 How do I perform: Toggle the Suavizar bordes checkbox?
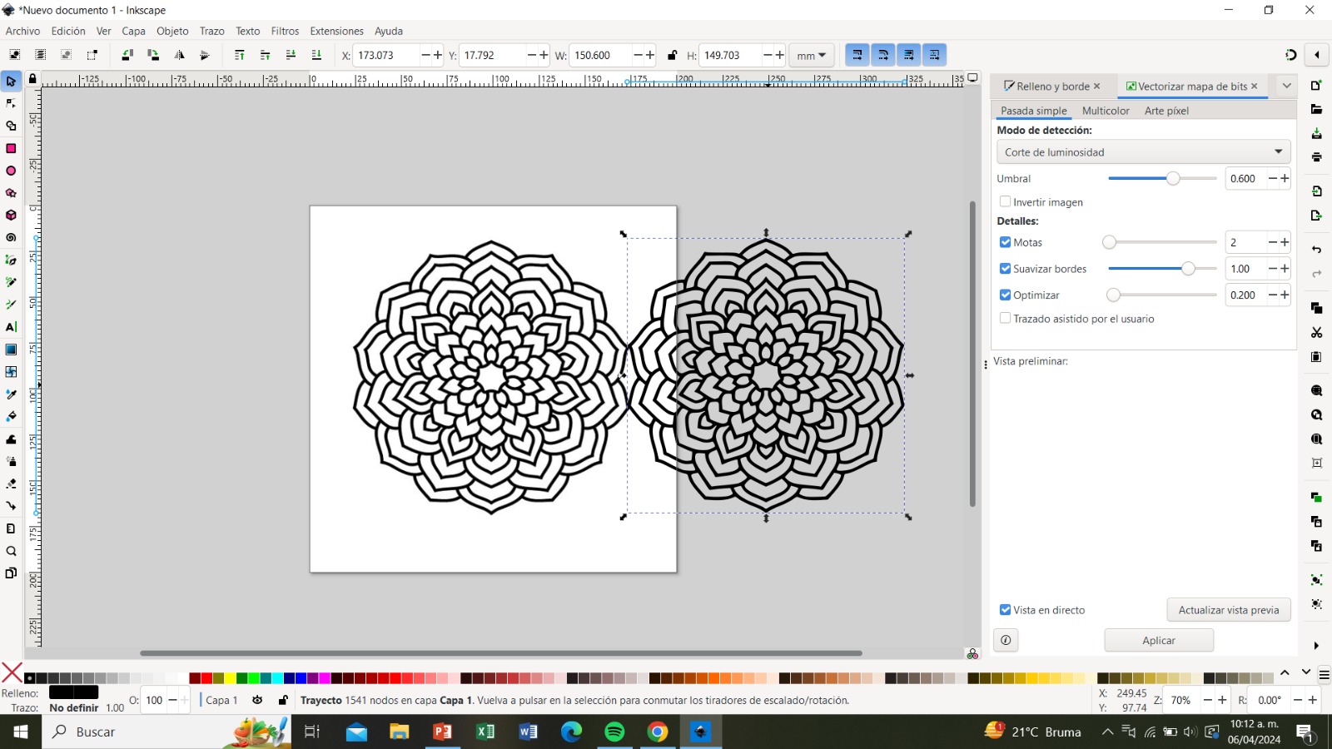(1005, 269)
